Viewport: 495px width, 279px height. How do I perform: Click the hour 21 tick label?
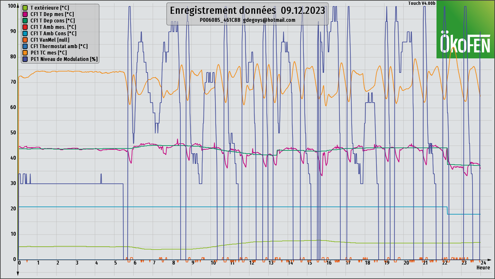click(425, 263)
